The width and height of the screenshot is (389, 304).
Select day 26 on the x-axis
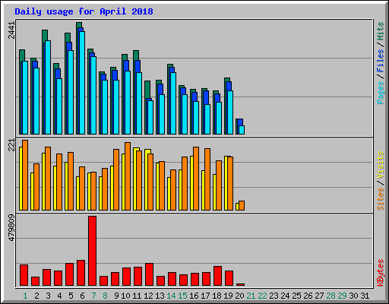pos(308,296)
